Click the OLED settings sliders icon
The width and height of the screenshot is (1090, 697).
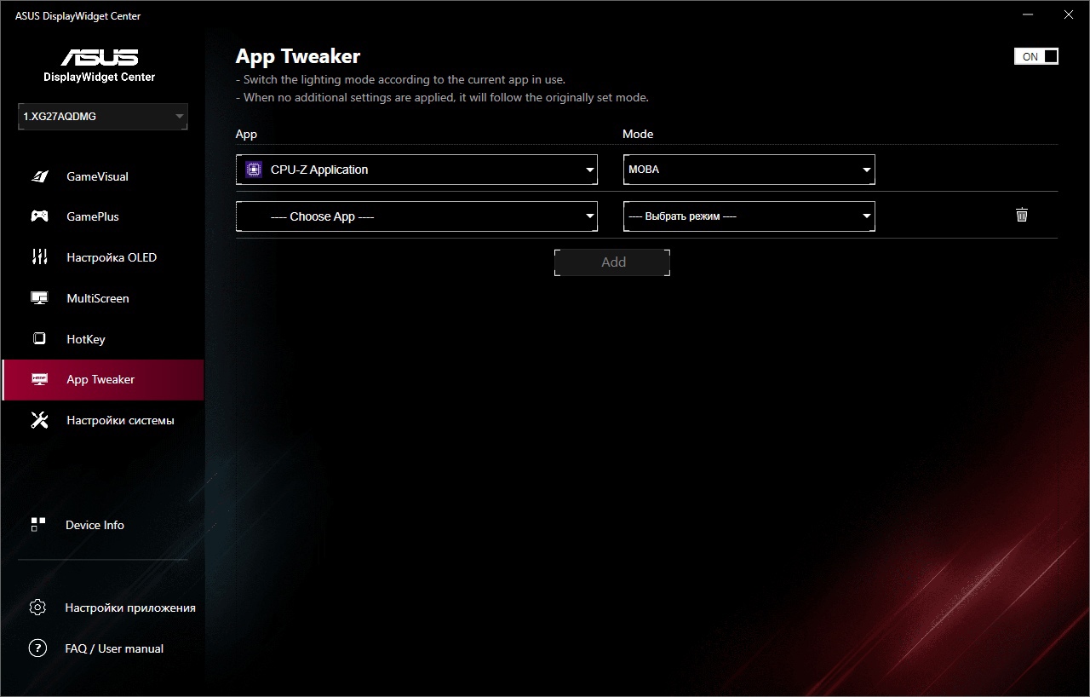pos(39,257)
